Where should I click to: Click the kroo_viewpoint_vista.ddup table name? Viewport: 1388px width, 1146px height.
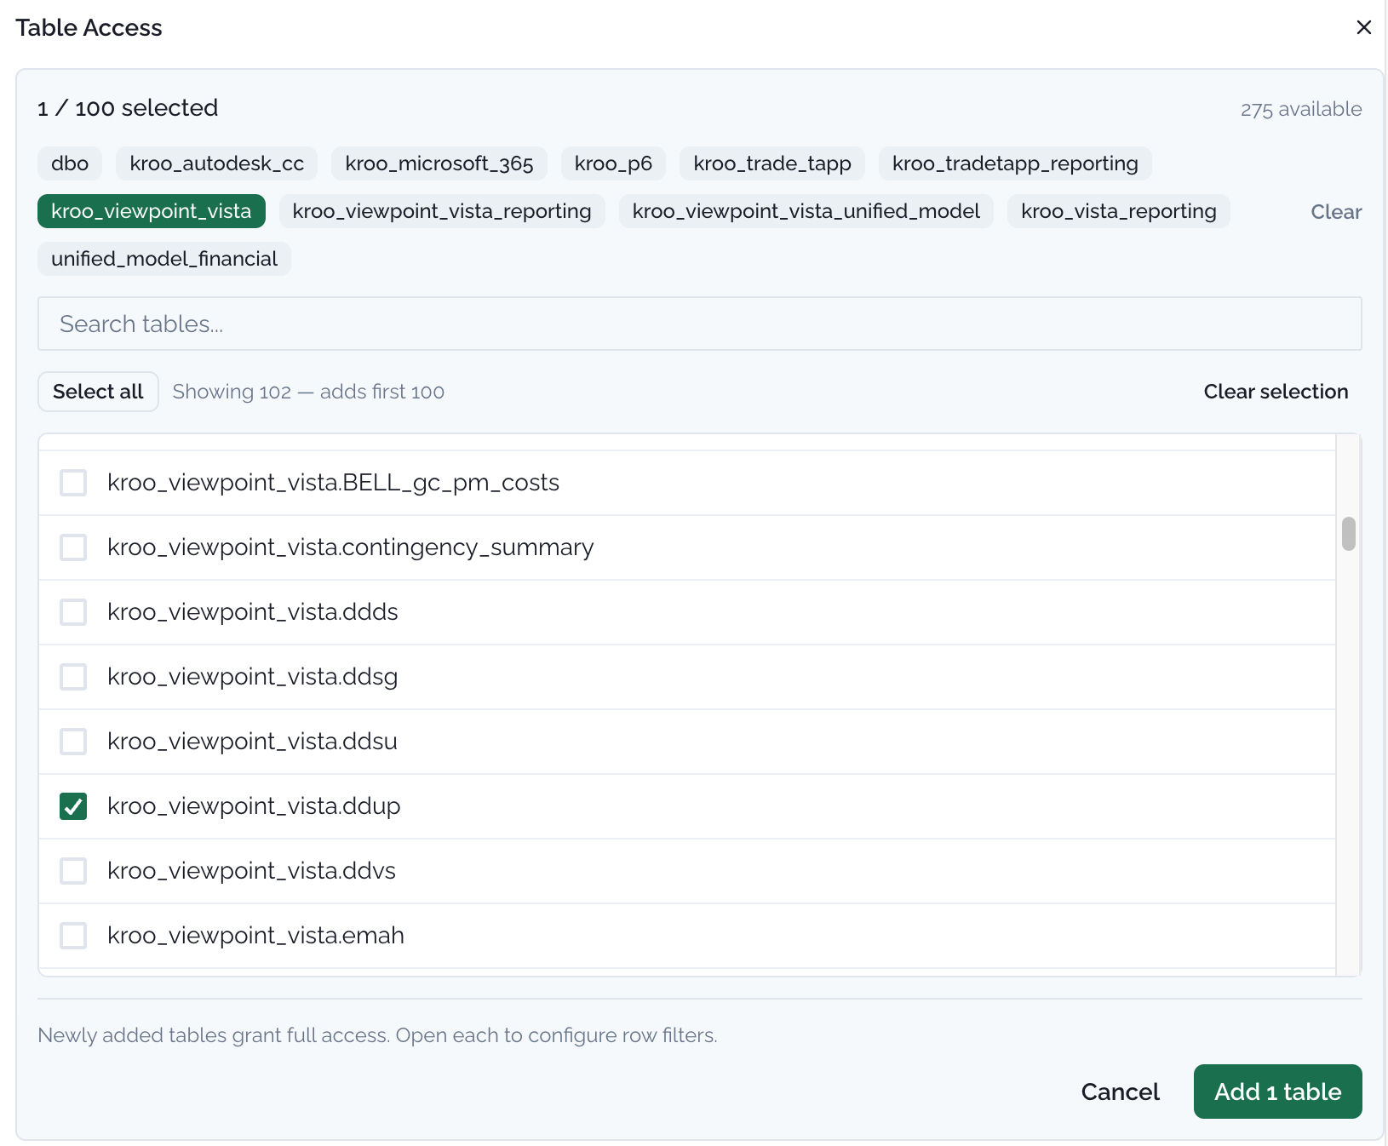pos(254,806)
